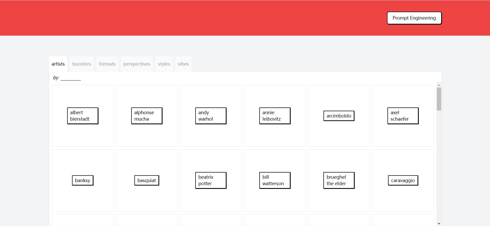Click the basquiat label

point(147,180)
